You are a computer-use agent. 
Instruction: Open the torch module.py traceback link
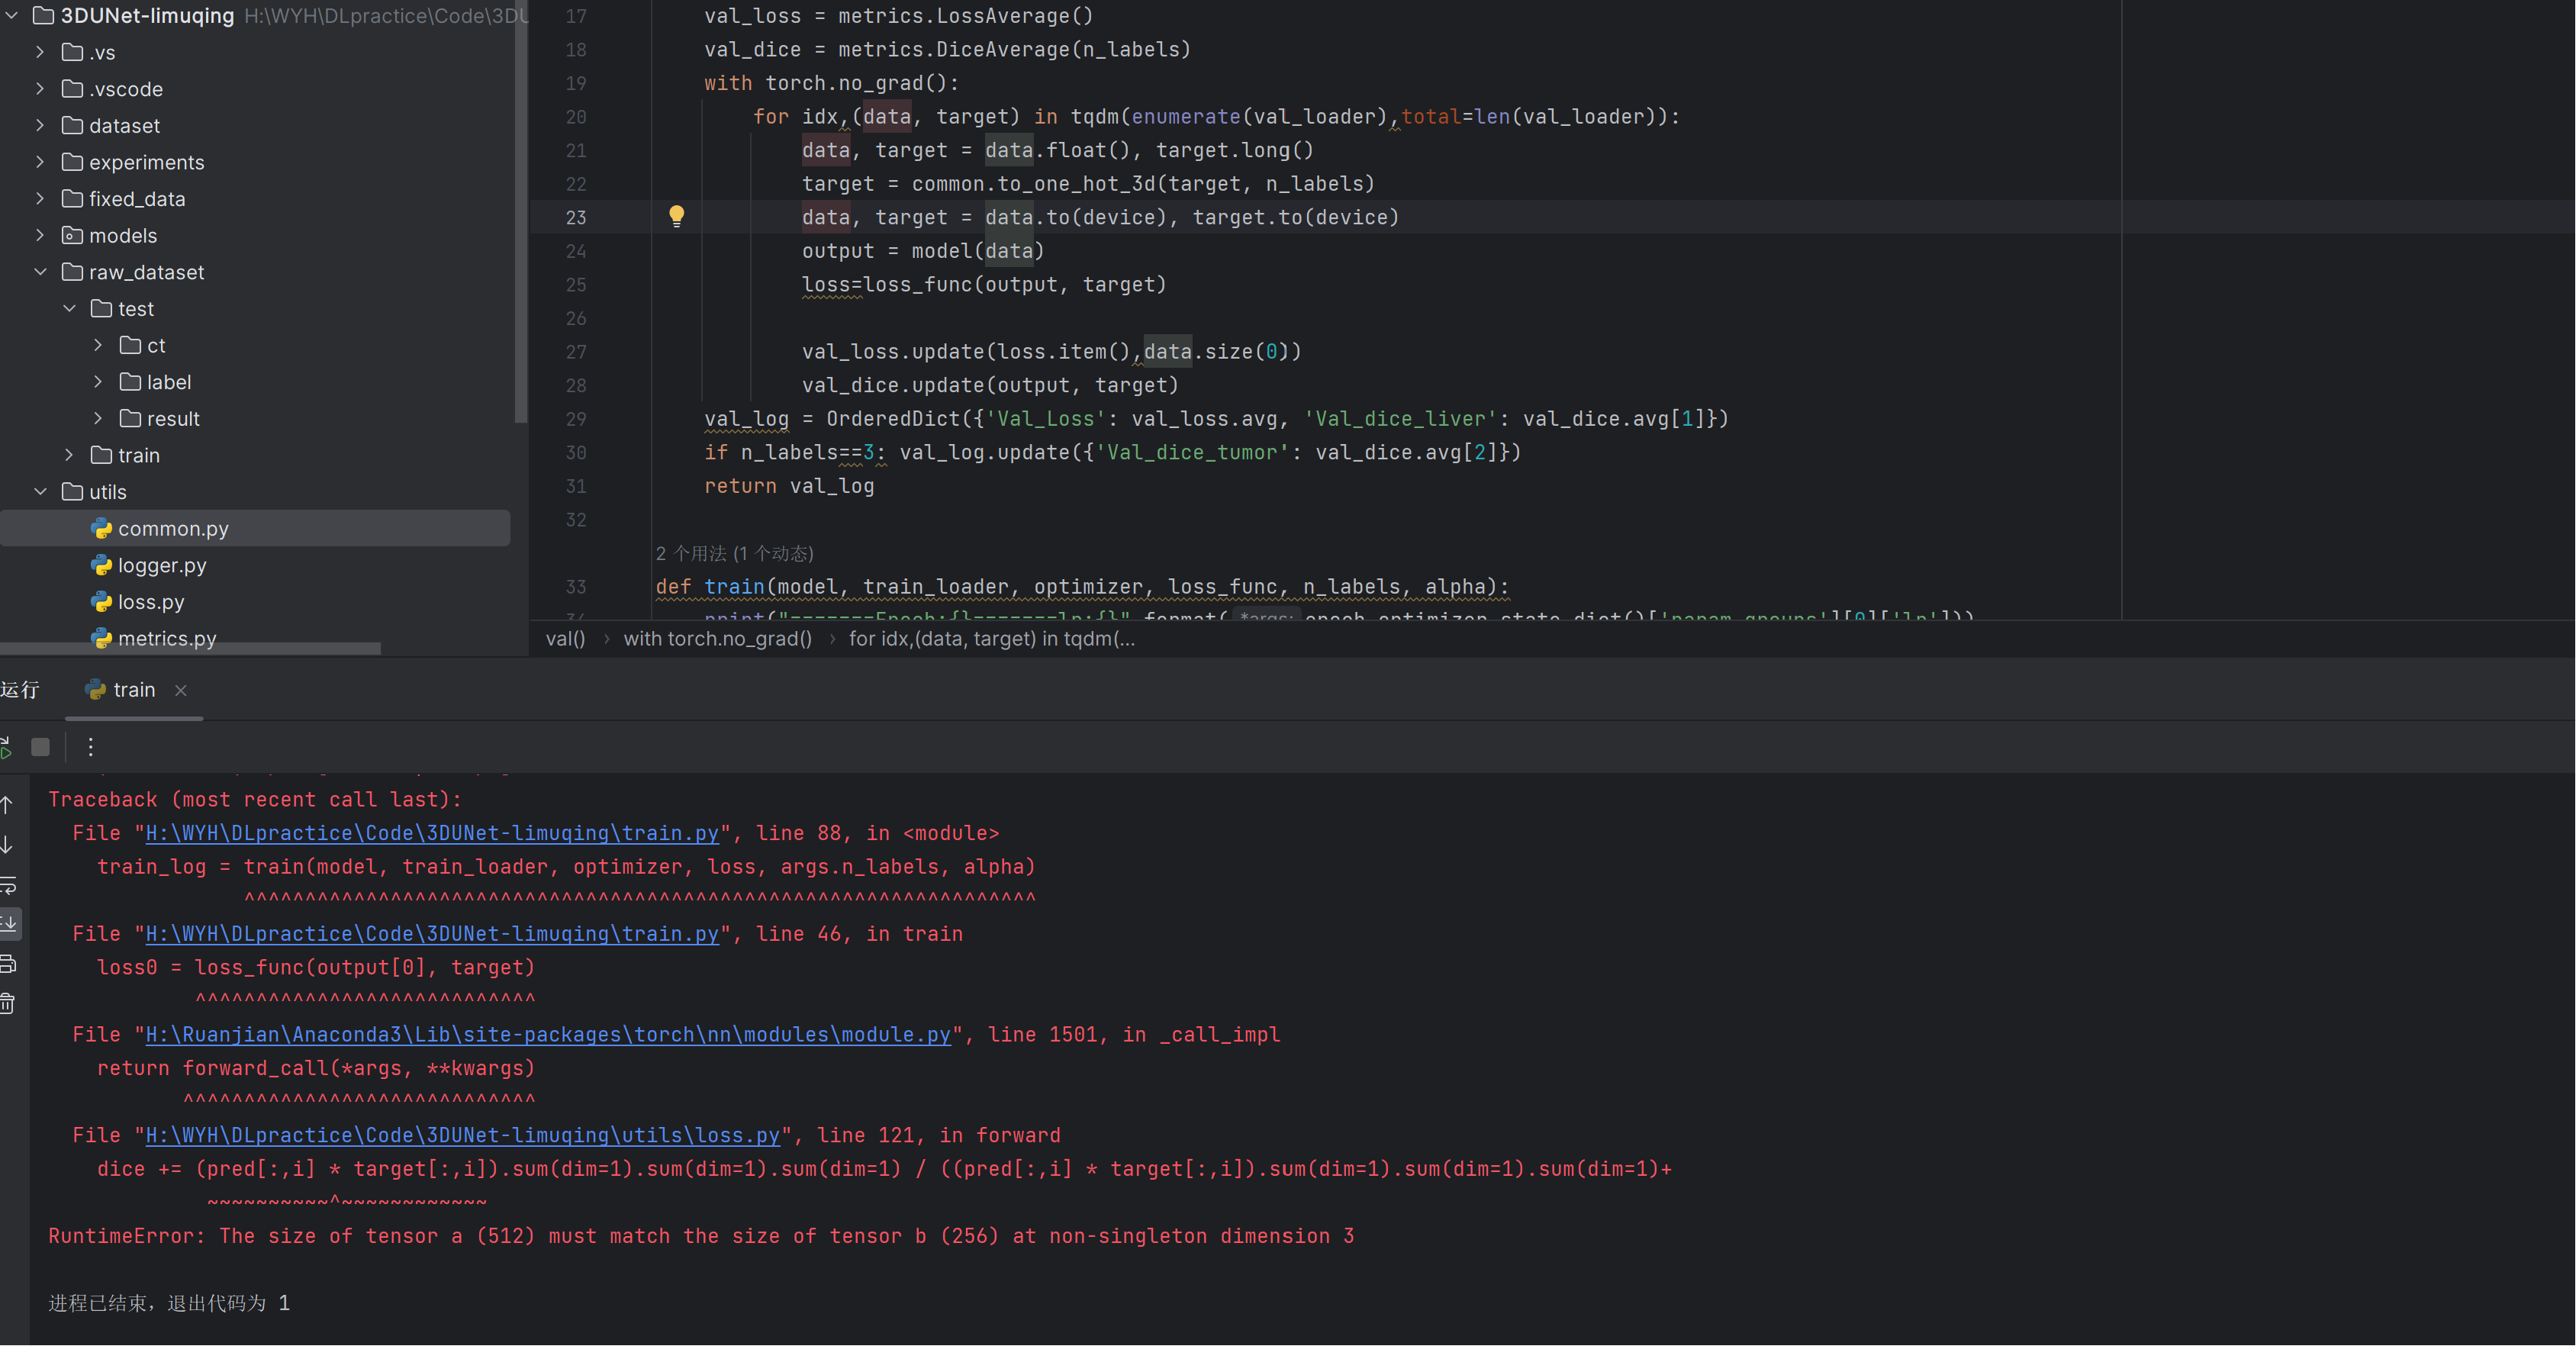548,1034
